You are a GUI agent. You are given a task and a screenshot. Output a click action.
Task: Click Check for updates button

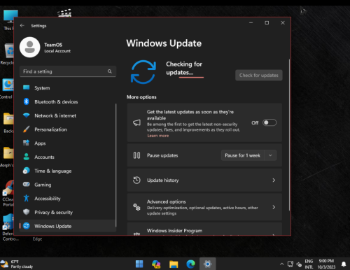259,75
